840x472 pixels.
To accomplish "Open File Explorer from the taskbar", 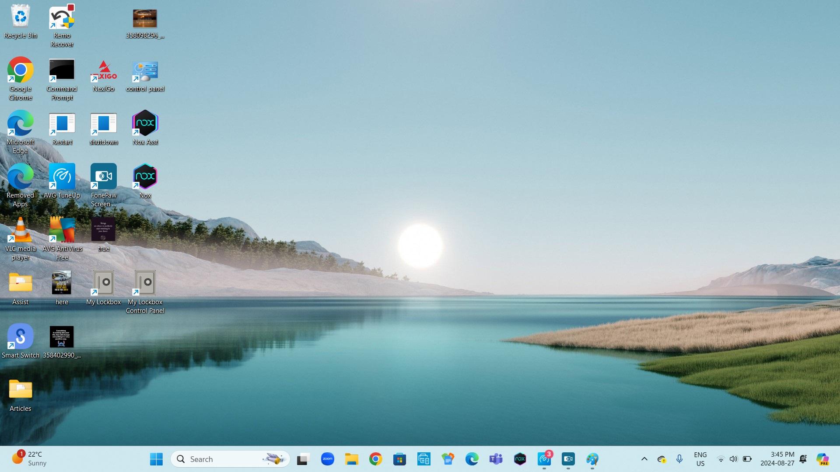I will coord(351,459).
